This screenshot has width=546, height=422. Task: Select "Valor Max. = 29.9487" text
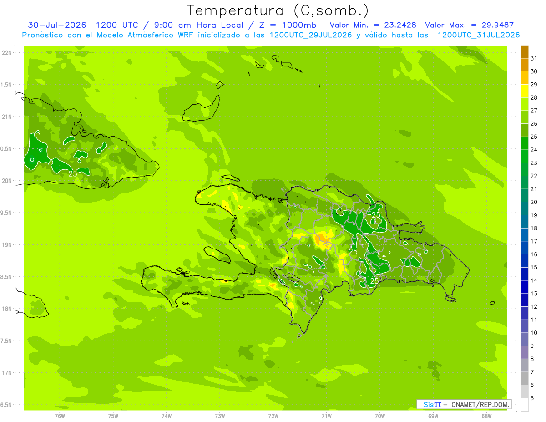(470, 25)
